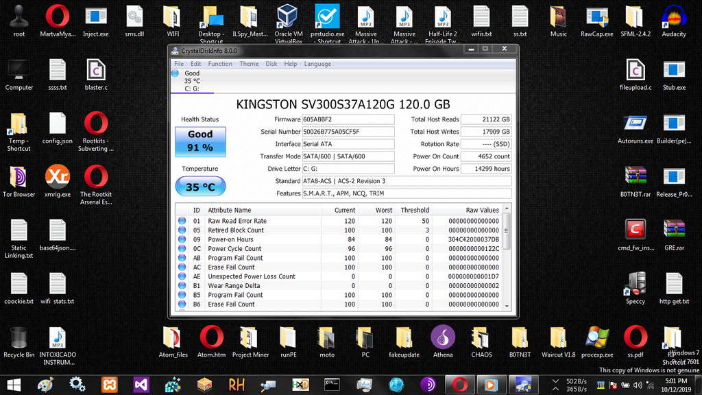Click the Opera icon in the taskbar
702x395 pixels.
coord(458,384)
